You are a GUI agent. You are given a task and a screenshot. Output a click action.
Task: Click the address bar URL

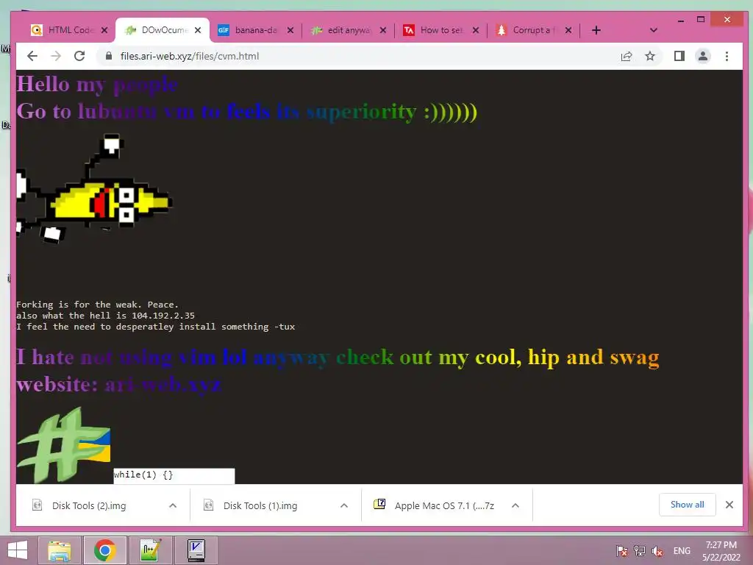[190, 56]
